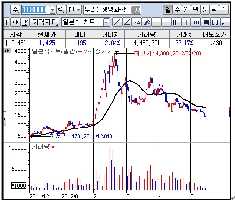Select the horizontal line drawing tool

pyautogui.click(x=157, y=22)
